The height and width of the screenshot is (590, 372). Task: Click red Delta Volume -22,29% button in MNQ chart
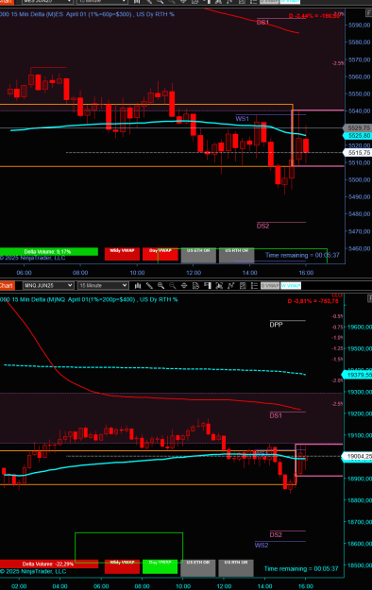48,564
